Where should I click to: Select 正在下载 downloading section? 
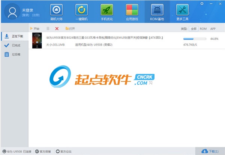15,36
